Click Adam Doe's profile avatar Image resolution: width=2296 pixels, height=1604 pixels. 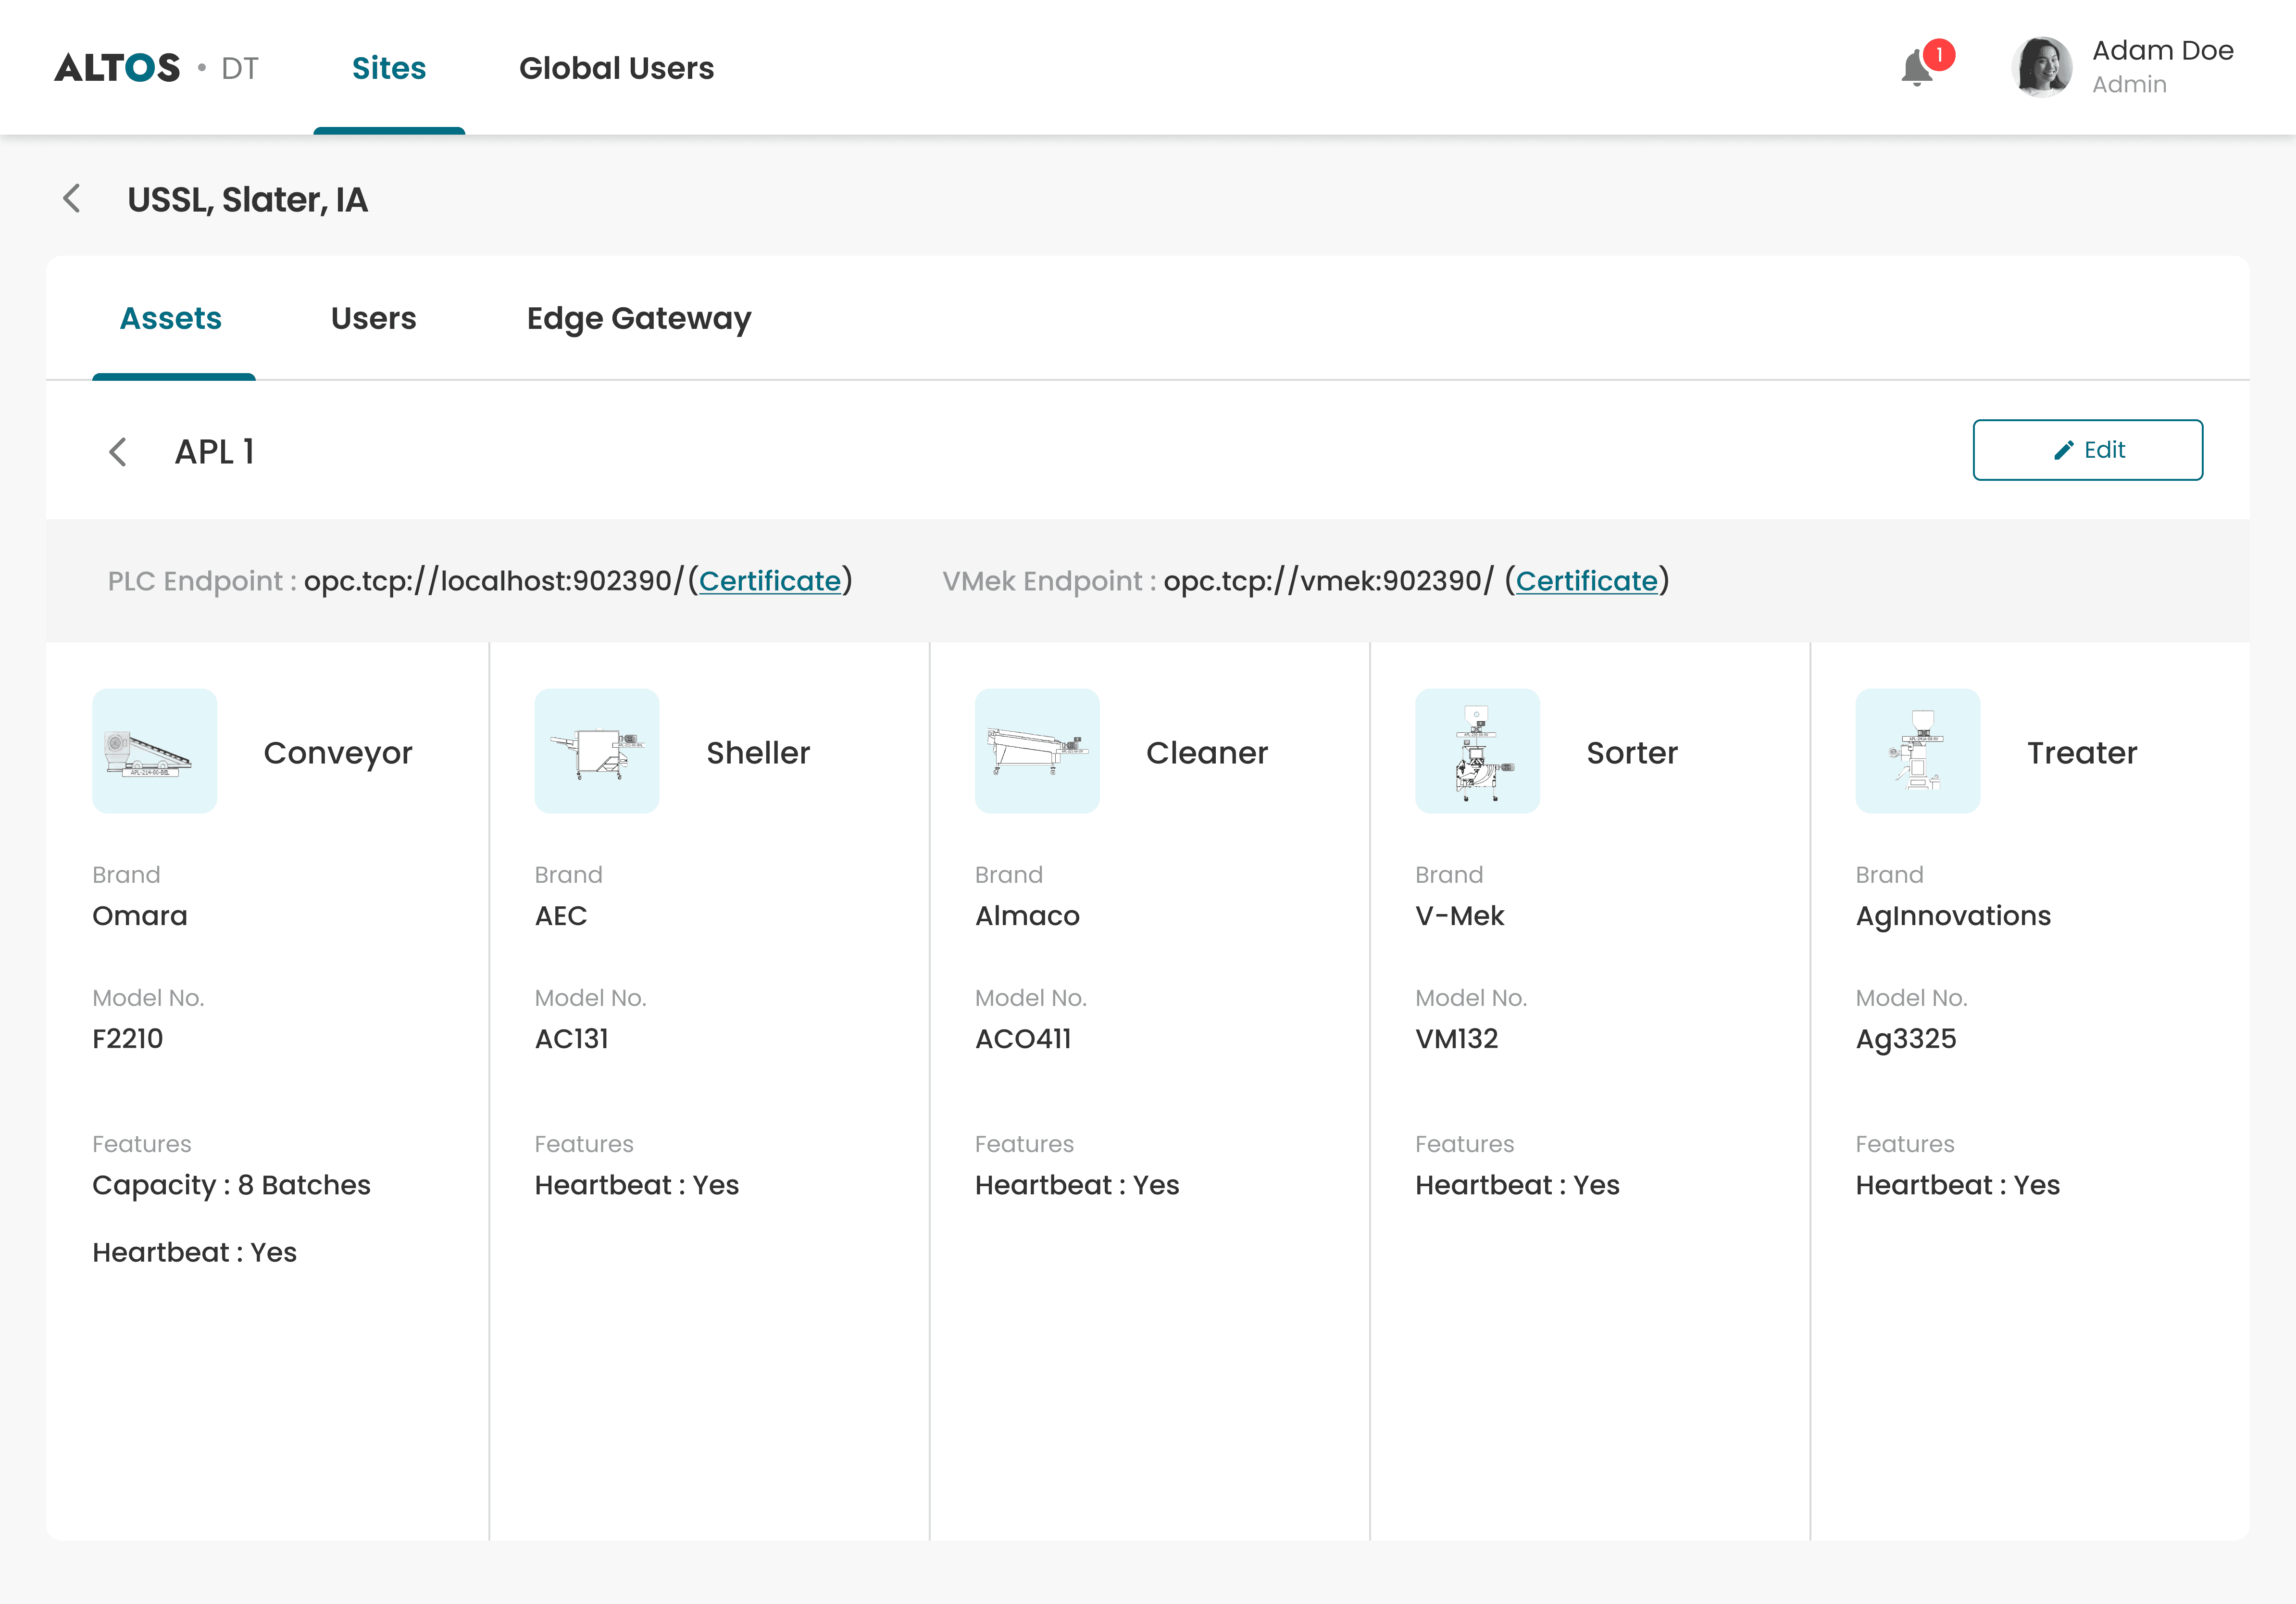pos(2041,67)
